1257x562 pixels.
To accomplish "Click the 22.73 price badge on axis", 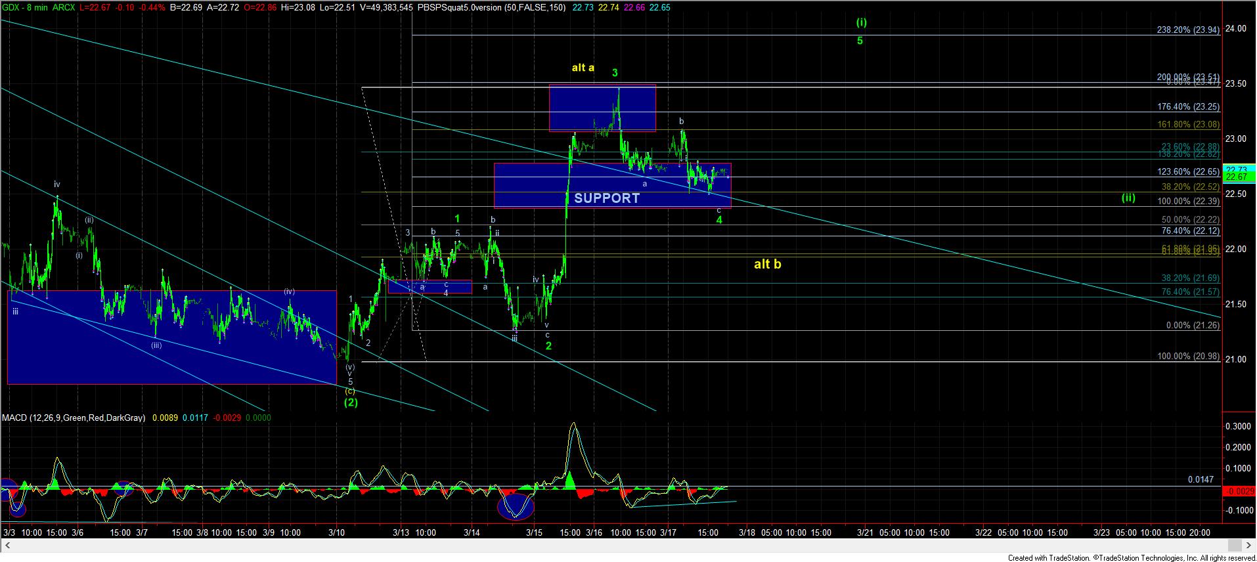I will tap(1238, 170).
